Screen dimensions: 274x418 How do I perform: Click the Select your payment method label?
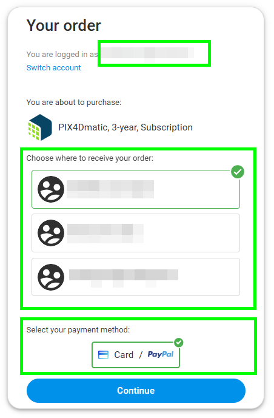coord(78,330)
